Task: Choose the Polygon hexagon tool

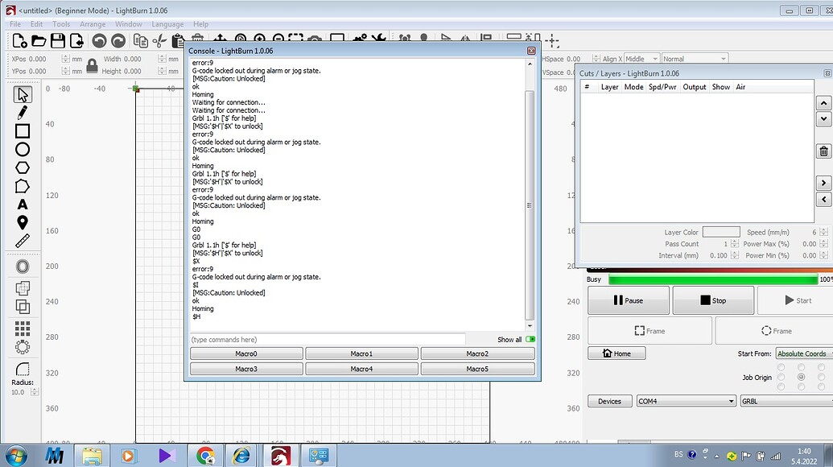Action: (23, 167)
